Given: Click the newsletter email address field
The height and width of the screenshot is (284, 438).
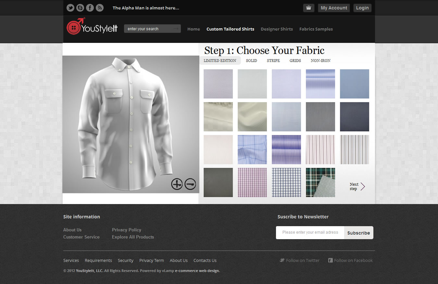Looking at the screenshot, I should coord(310,232).
